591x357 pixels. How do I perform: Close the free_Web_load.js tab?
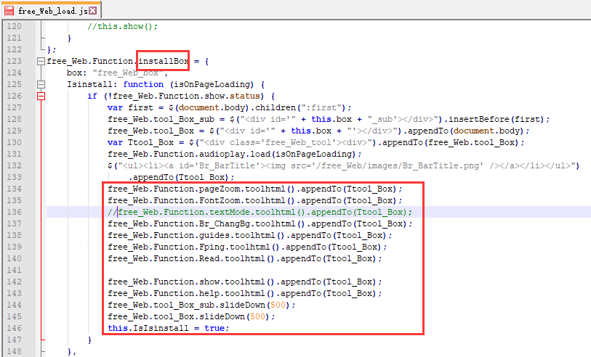click(93, 9)
